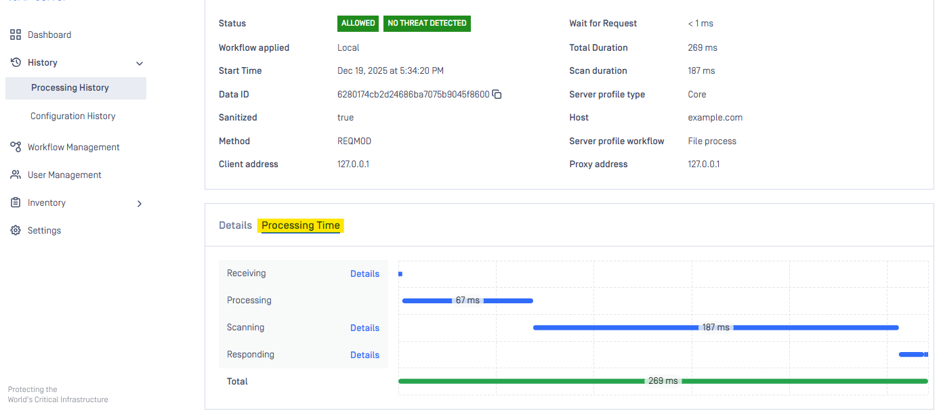The width and height of the screenshot is (941, 415).
Task: Click the Start Time value Dec 19, 2025
Action: pos(391,70)
